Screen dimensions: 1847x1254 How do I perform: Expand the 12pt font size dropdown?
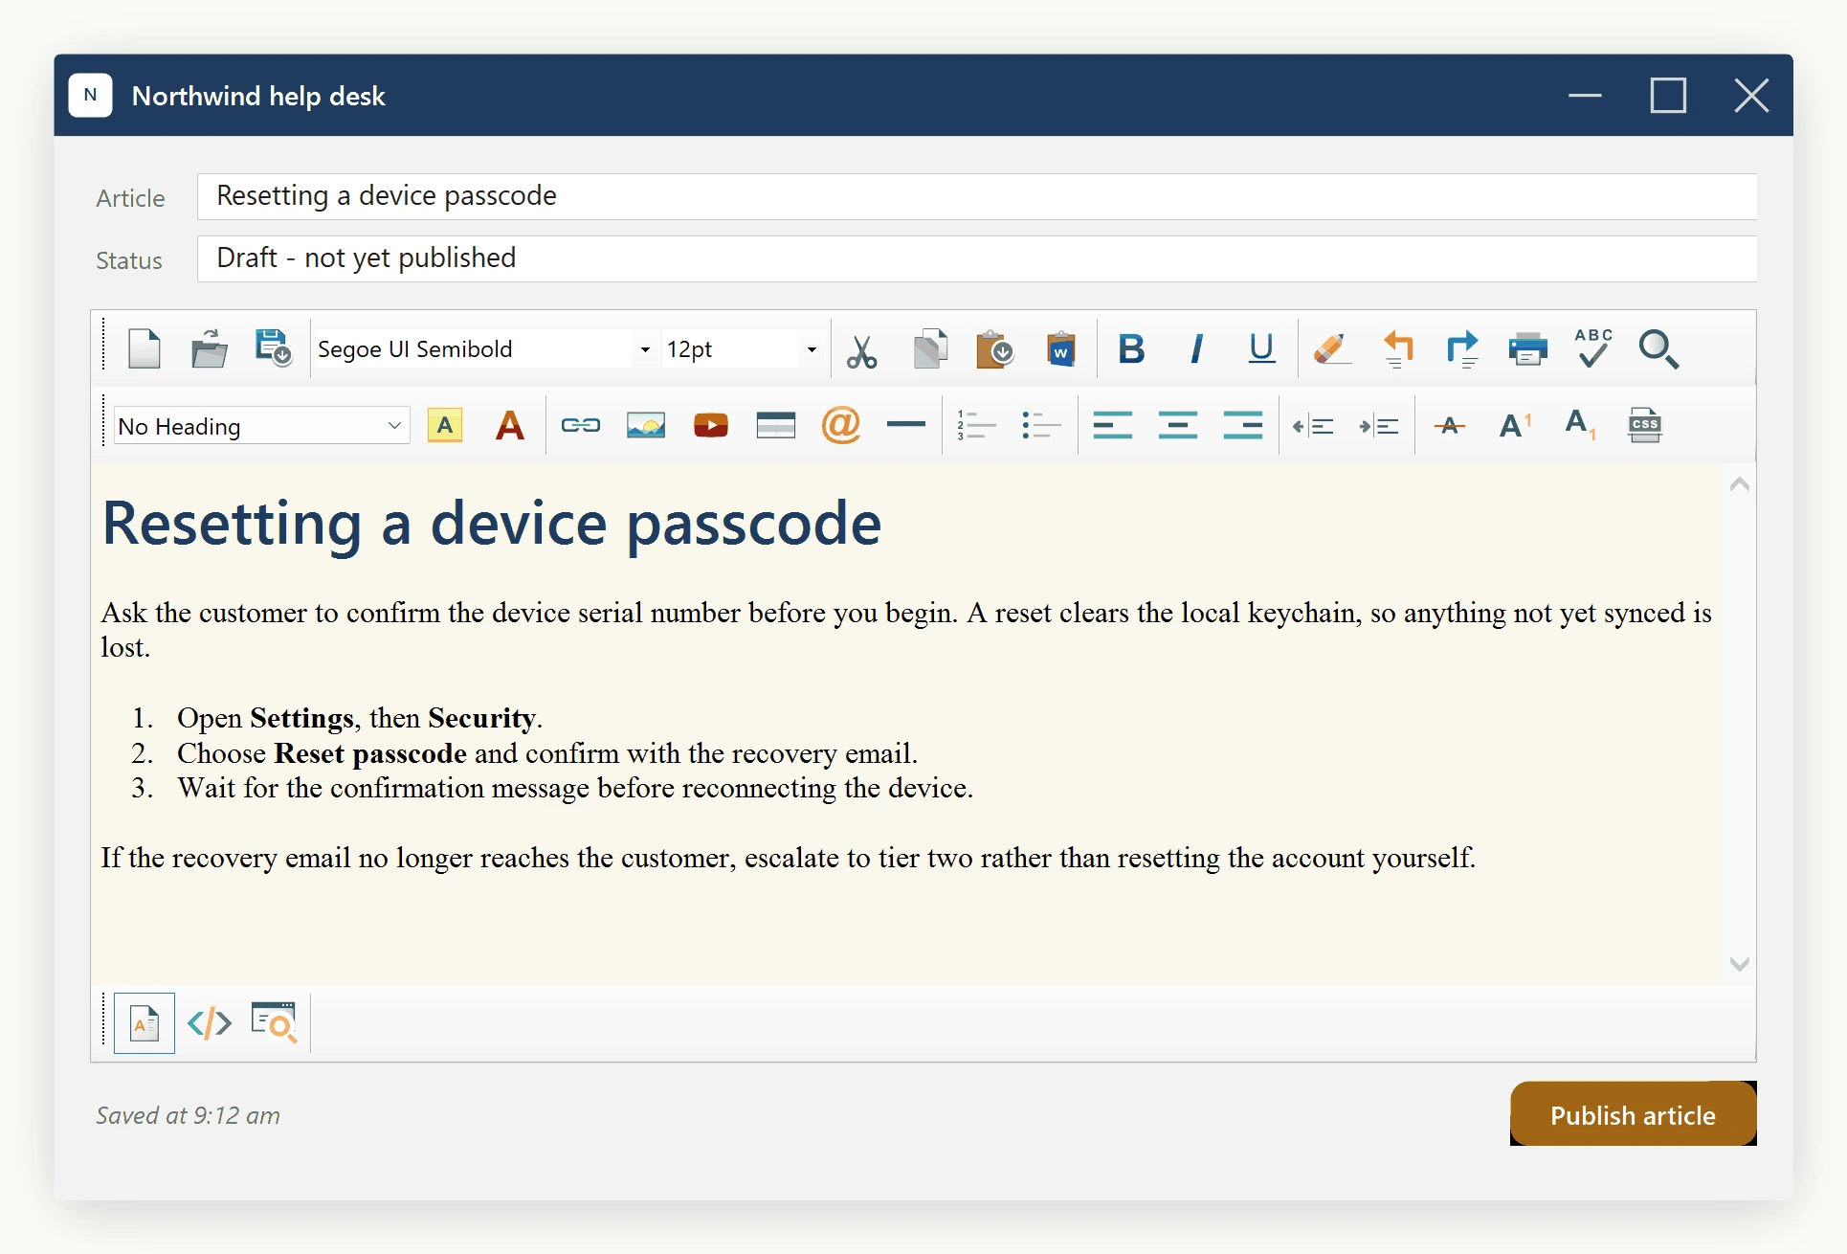click(743, 349)
